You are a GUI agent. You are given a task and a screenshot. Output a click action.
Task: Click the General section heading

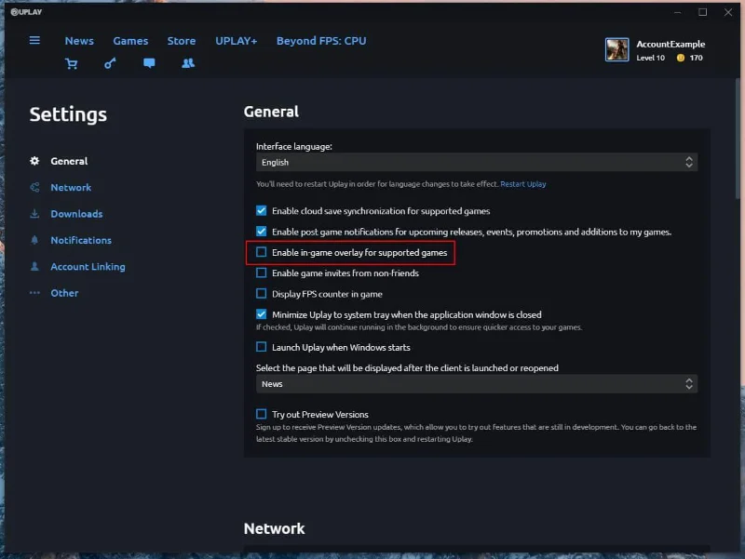coord(271,112)
